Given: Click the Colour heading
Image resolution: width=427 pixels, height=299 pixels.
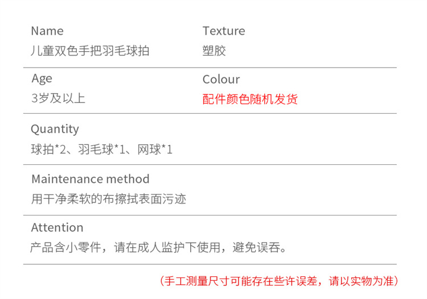Looking at the screenshot, I should [x=221, y=80].
